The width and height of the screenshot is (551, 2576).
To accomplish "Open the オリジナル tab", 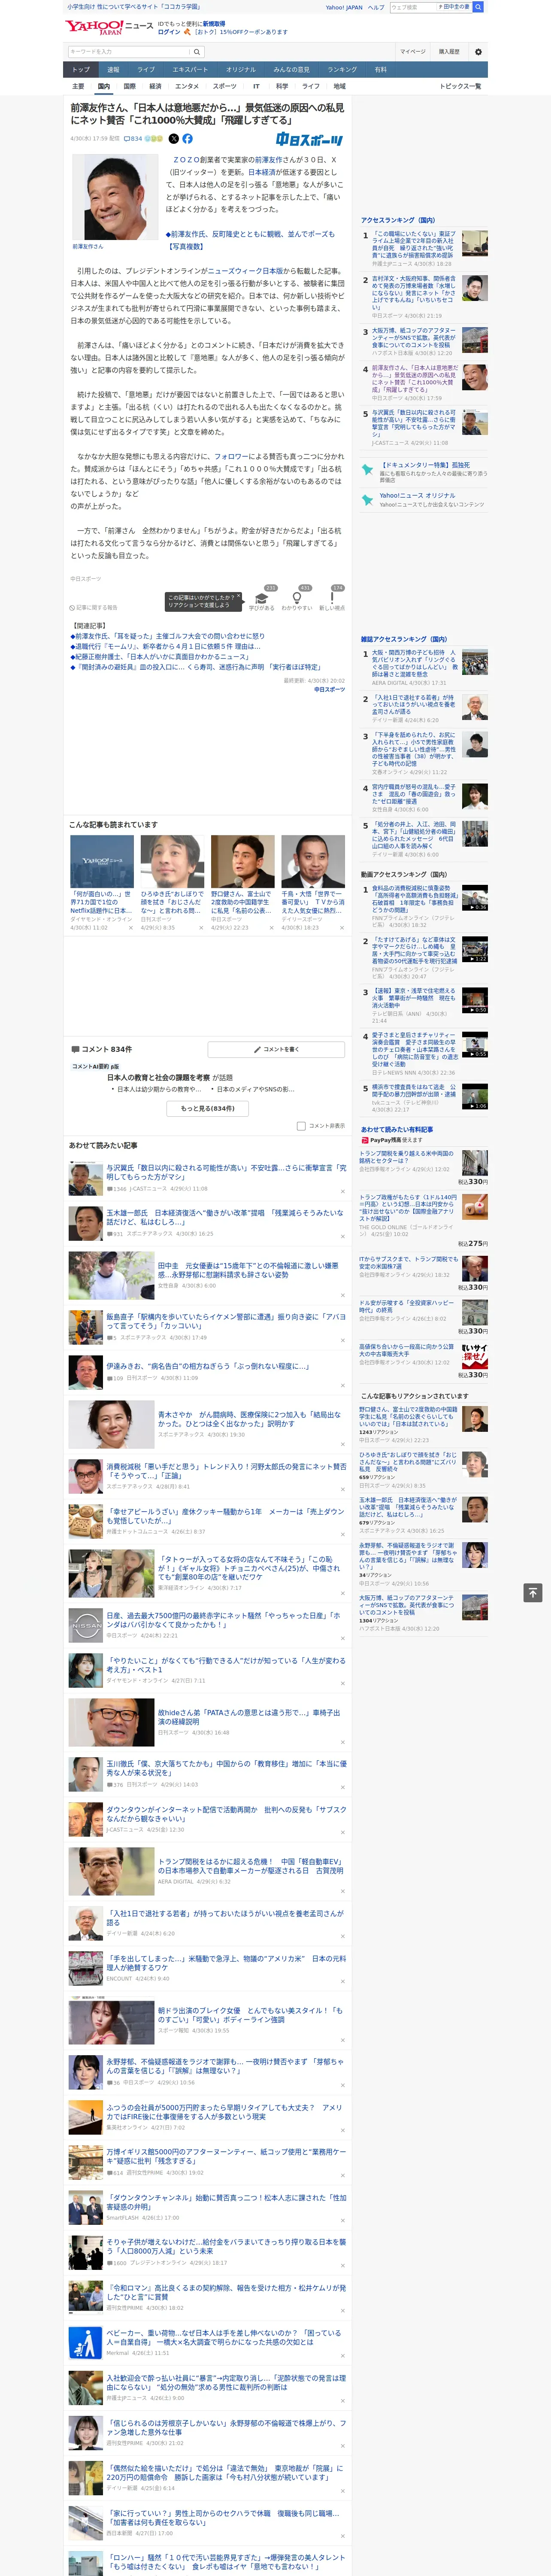I will tap(241, 70).
